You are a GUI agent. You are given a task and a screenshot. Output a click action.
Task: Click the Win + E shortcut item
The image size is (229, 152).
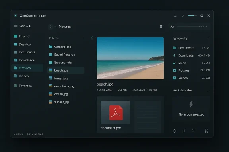pos(23,26)
